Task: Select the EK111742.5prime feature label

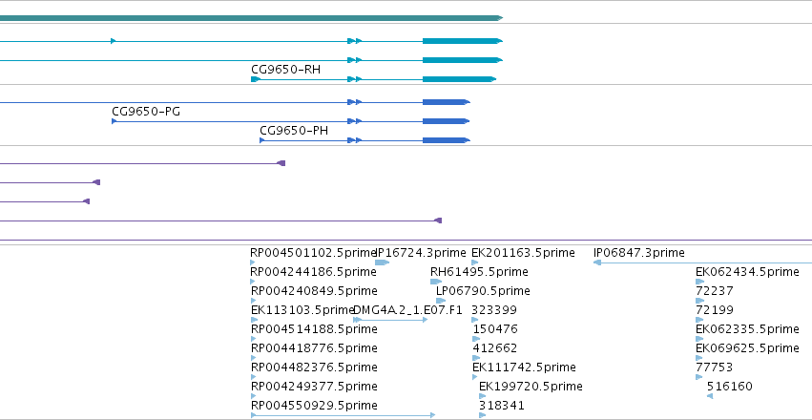Action: tap(524, 367)
